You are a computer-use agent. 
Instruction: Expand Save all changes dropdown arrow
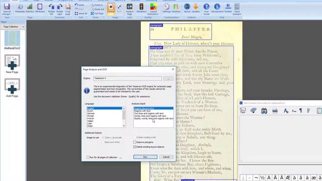pos(11,15)
